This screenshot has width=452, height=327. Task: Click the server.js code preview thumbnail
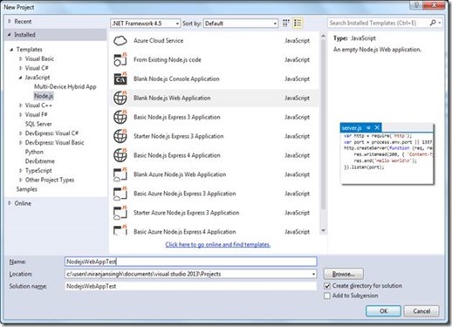[387, 153]
